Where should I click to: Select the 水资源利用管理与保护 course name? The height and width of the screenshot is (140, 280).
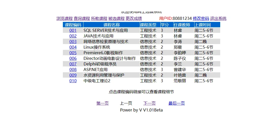104,75
